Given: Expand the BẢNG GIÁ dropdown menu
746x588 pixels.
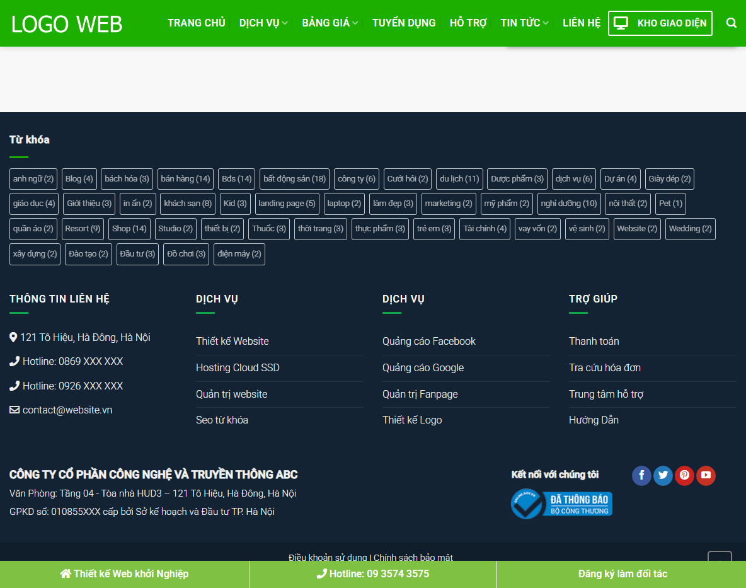Looking at the screenshot, I should [x=326, y=23].
